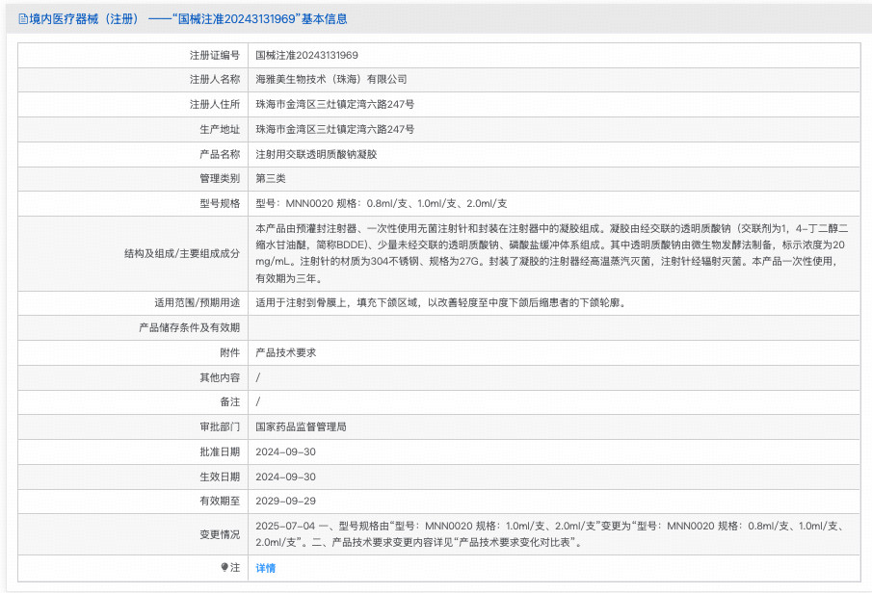This screenshot has width=872, height=593.
Task: Click the bulb icon beside 注
Action: click(225, 568)
